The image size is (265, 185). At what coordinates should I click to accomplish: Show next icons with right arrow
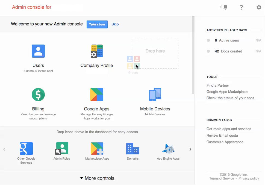click(190, 149)
